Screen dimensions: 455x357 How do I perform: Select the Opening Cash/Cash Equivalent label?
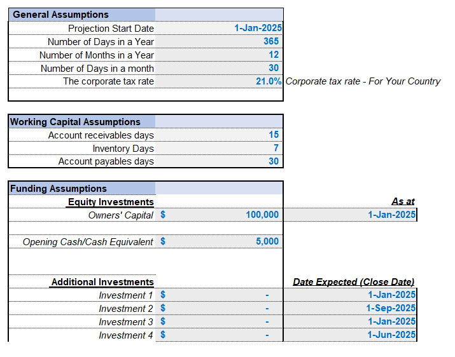pos(88,242)
